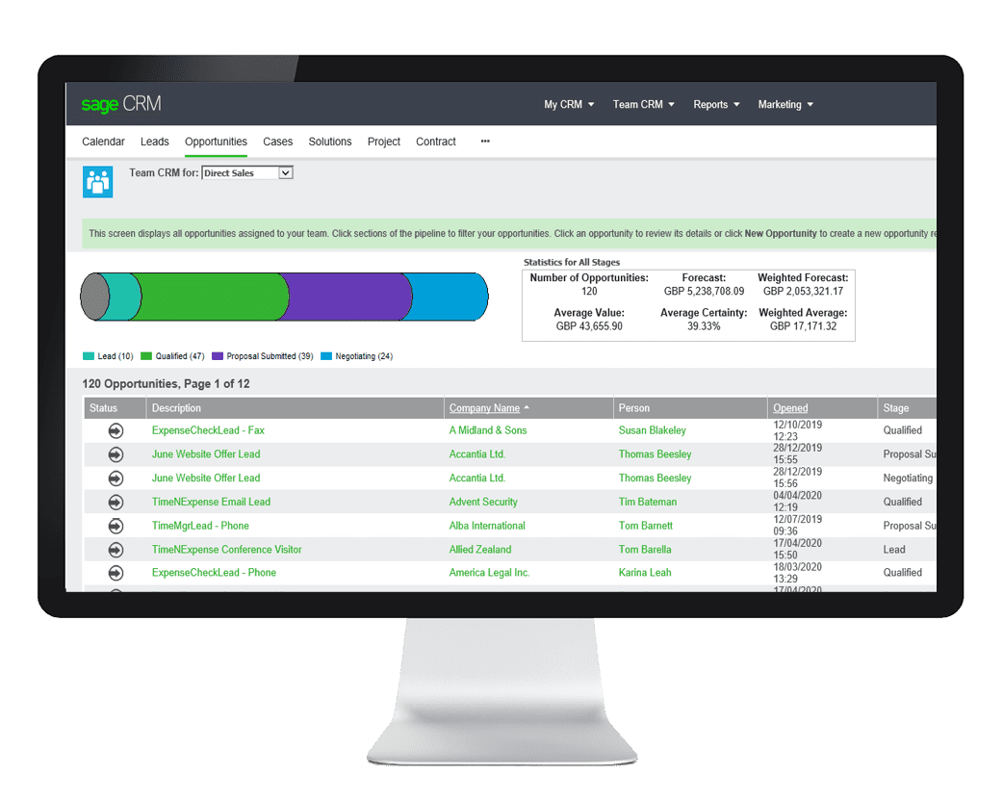Click the Negotiating (24) legend entry
1003x802 pixels.
(x=357, y=356)
